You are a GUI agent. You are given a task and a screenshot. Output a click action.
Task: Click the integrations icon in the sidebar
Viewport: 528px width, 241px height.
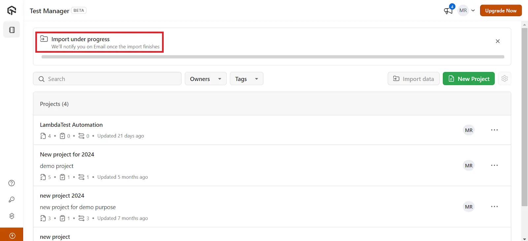(12, 216)
